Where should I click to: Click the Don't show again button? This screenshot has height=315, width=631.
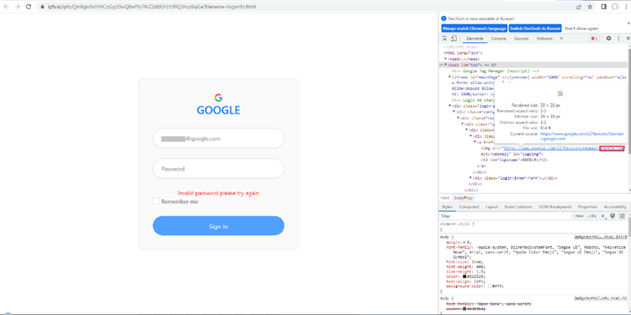581,29
